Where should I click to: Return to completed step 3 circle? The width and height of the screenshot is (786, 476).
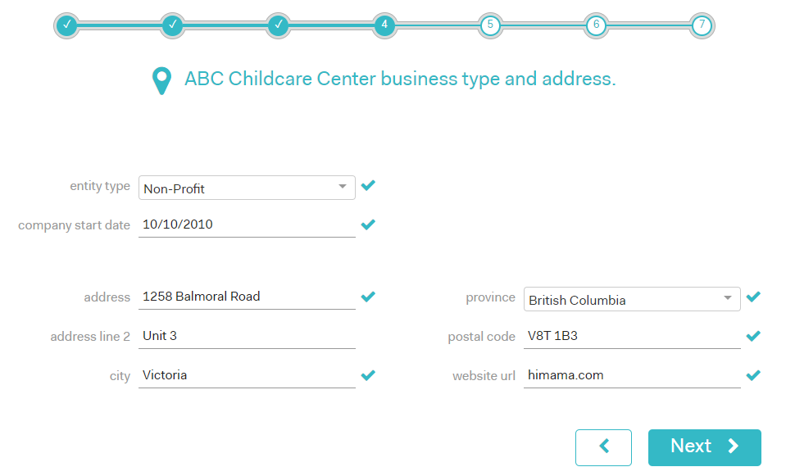279,25
